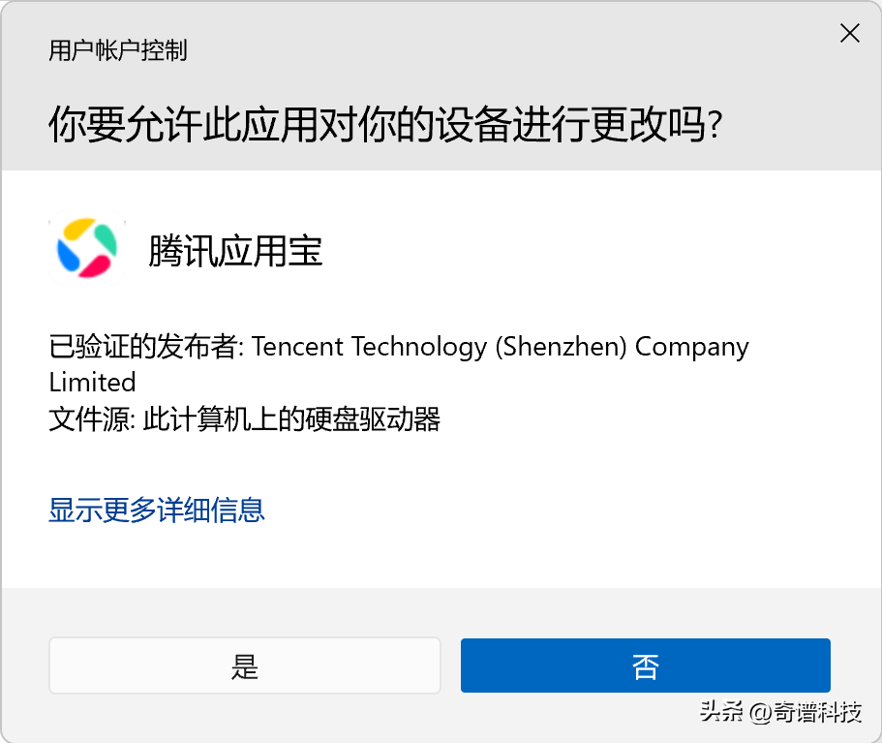
Task: Click the 腾讯应用宝 colorful app icon
Action: 87,248
